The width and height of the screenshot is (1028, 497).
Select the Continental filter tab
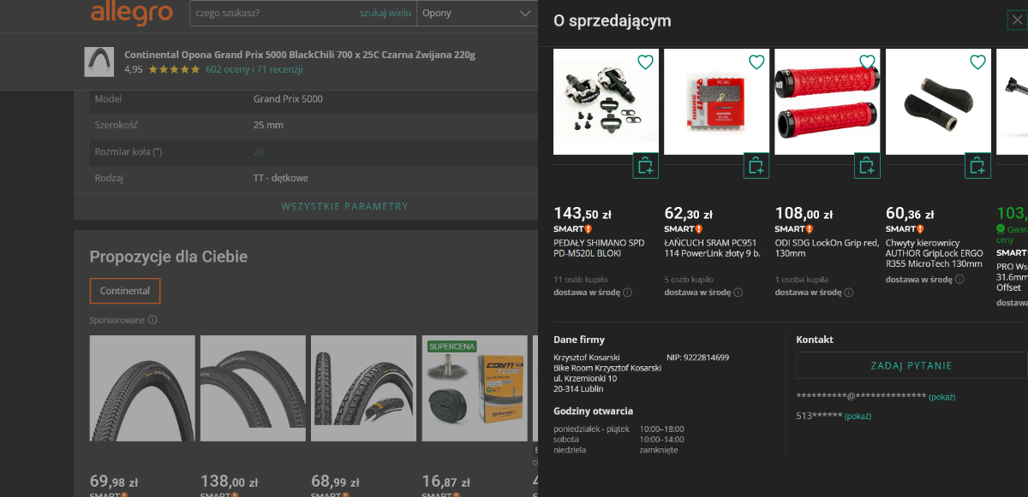tap(125, 291)
